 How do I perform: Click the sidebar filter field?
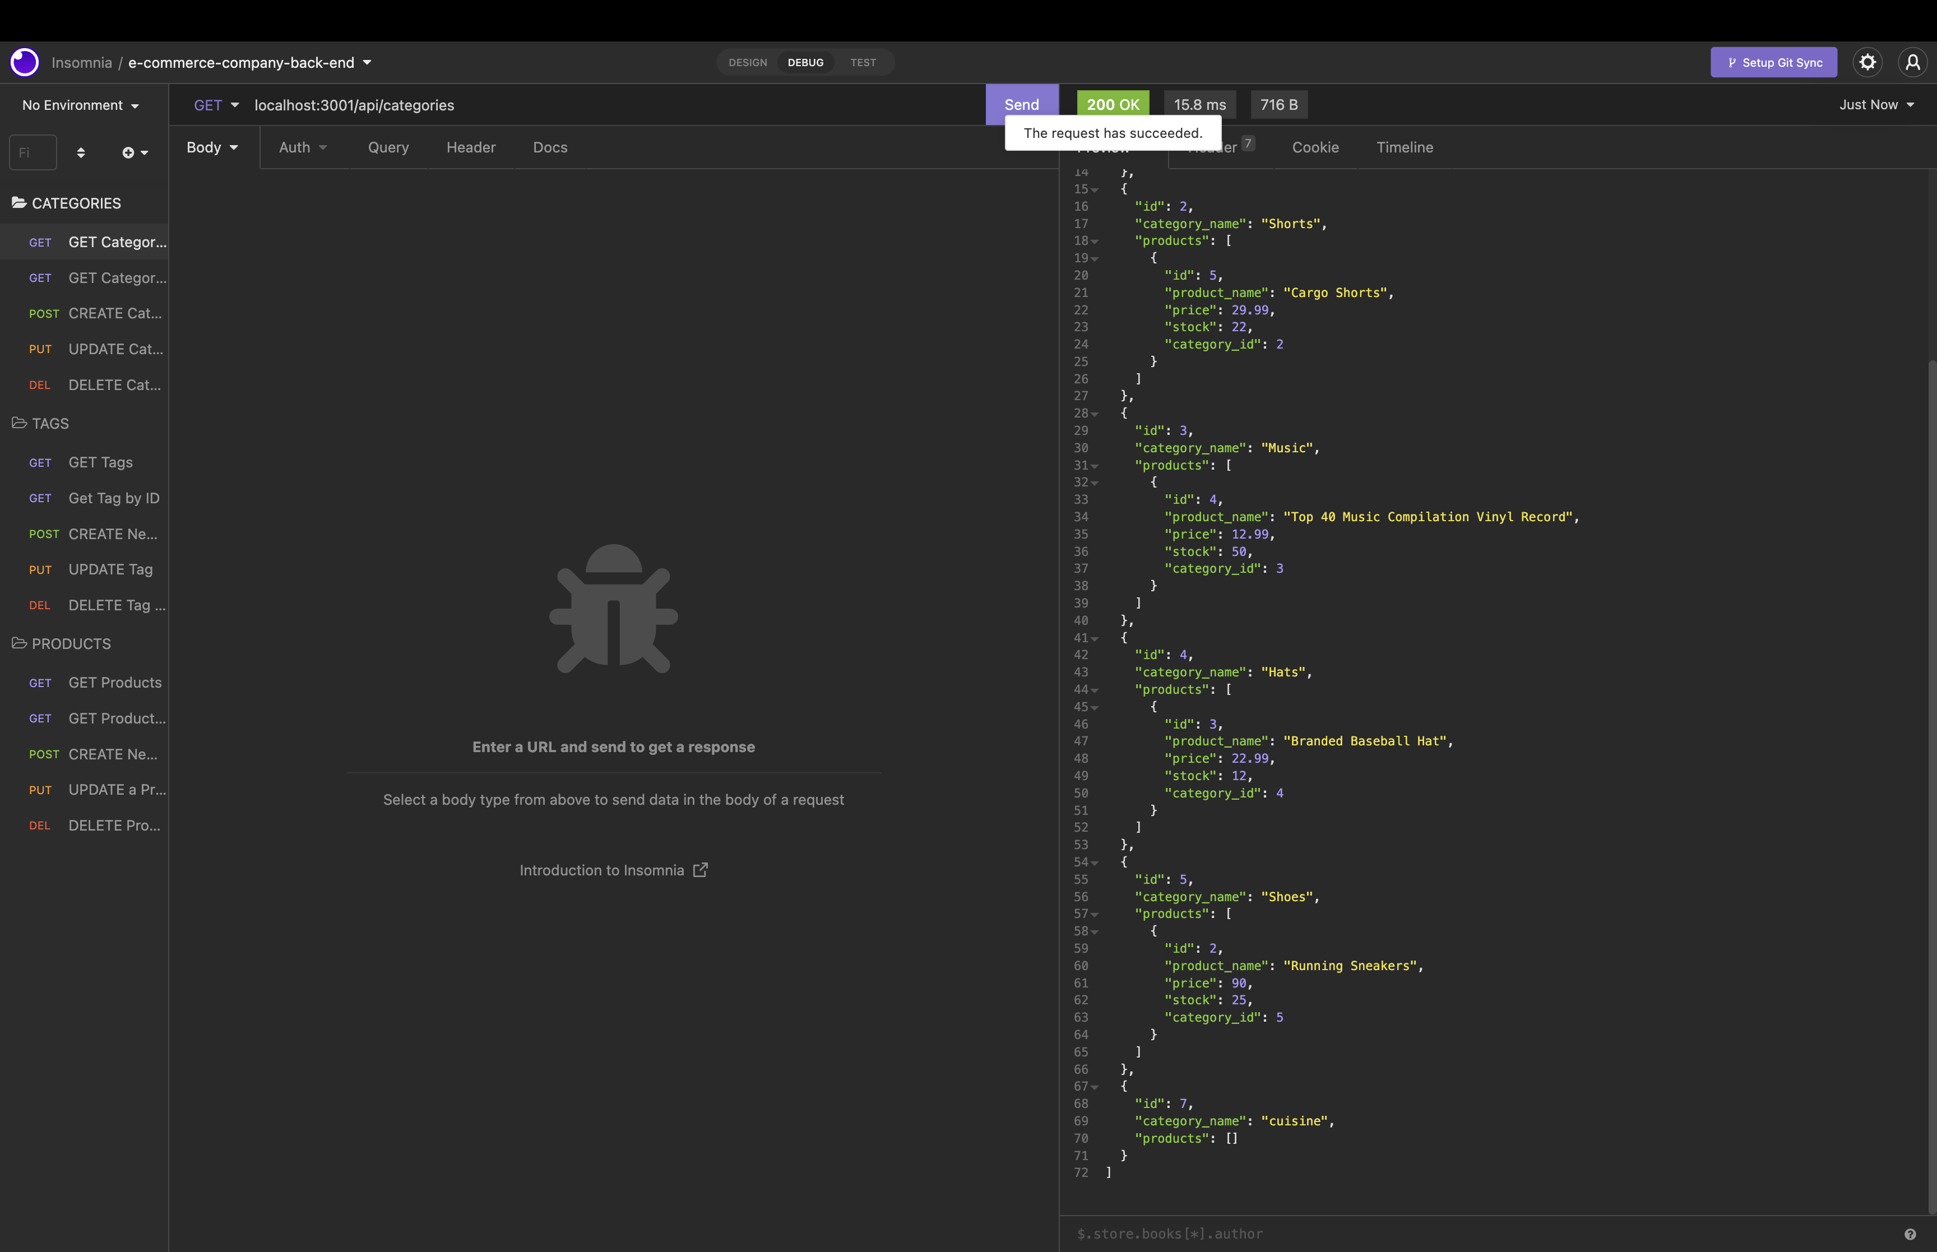click(33, 152)
